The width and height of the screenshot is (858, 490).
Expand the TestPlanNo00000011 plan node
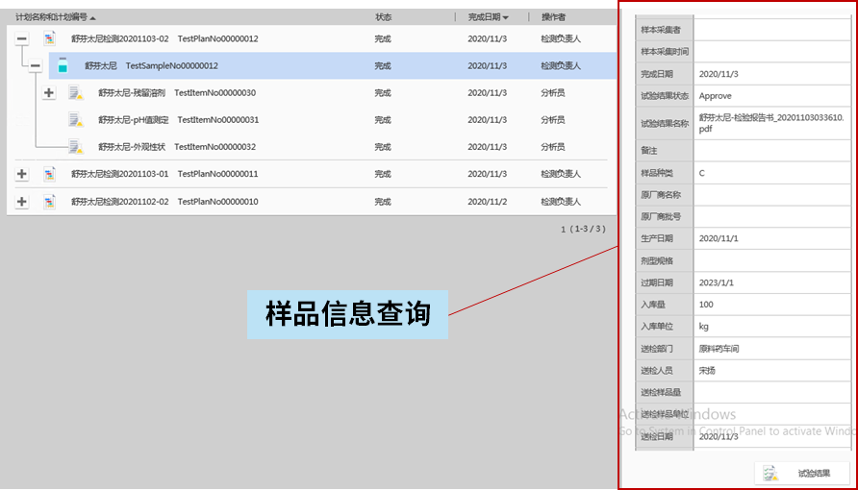click(x=22, y=174)
